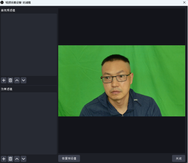Add a new audio/video filter (音视频滤镜 plus)
This screenshot has width=188, height=163.
pyautogui.click(x=4, y=80)
